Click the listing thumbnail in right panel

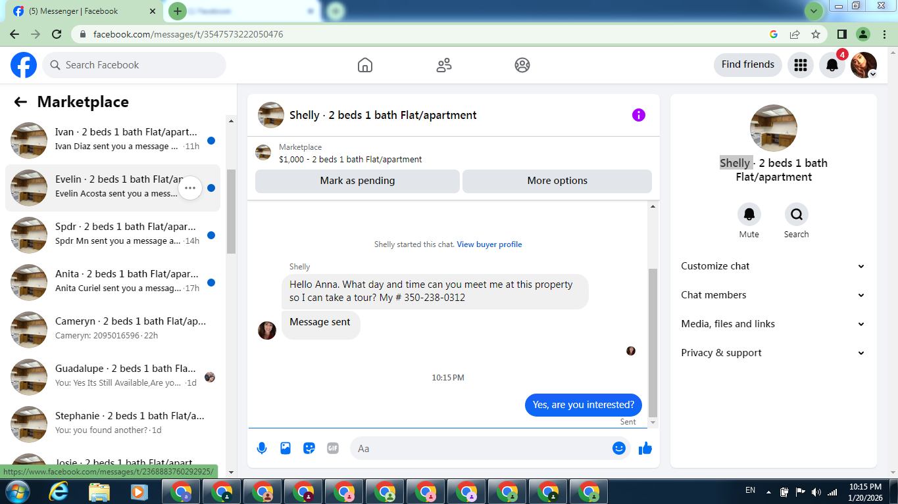774,128
